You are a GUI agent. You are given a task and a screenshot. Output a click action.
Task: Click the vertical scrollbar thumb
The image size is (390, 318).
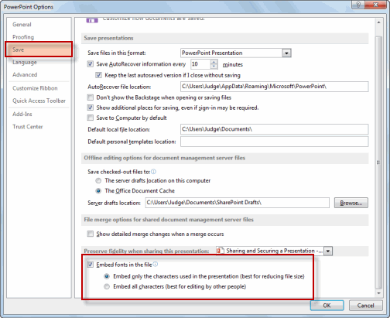(378, 162)
